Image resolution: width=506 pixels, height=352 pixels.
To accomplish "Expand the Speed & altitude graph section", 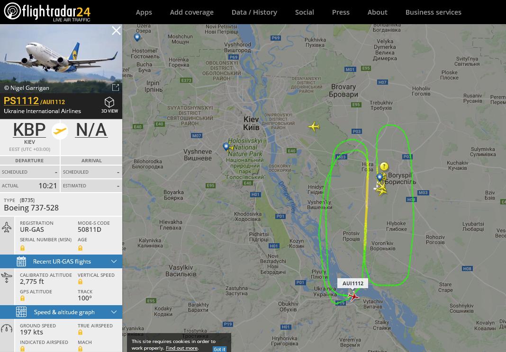I will tap(61, 312).
